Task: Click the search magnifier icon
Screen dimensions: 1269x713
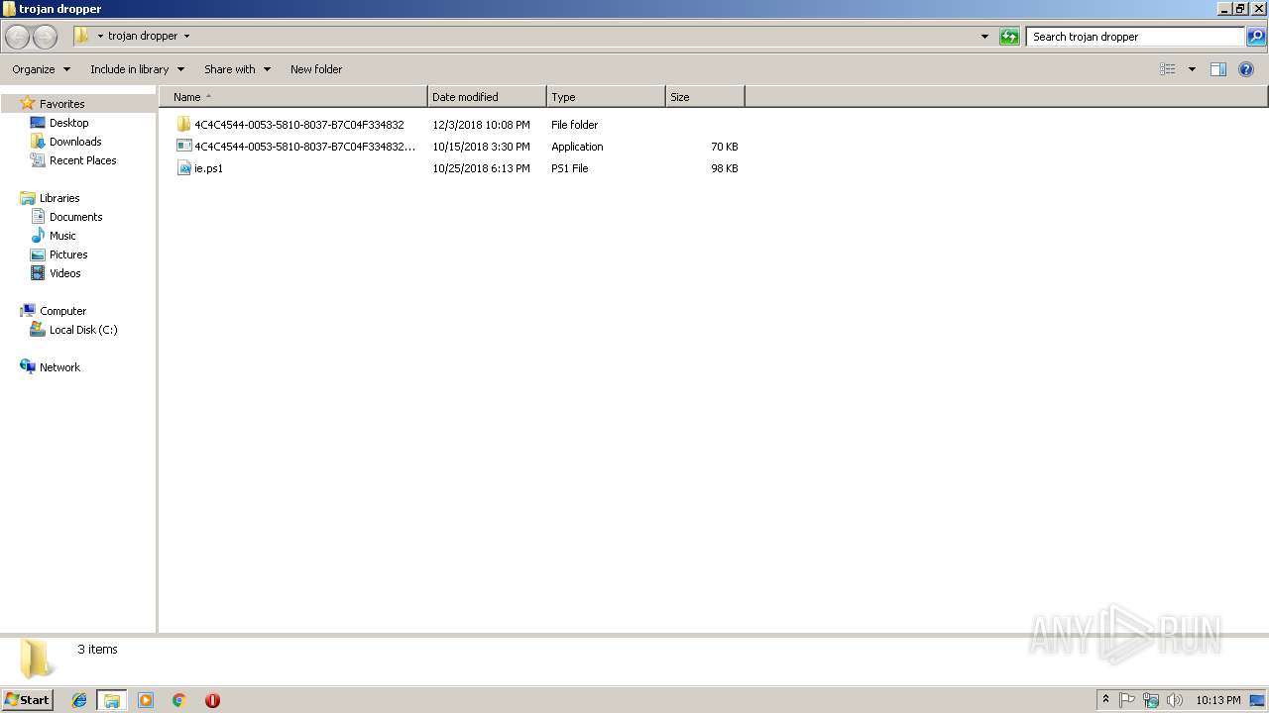Action: [x=1256, y=37]
